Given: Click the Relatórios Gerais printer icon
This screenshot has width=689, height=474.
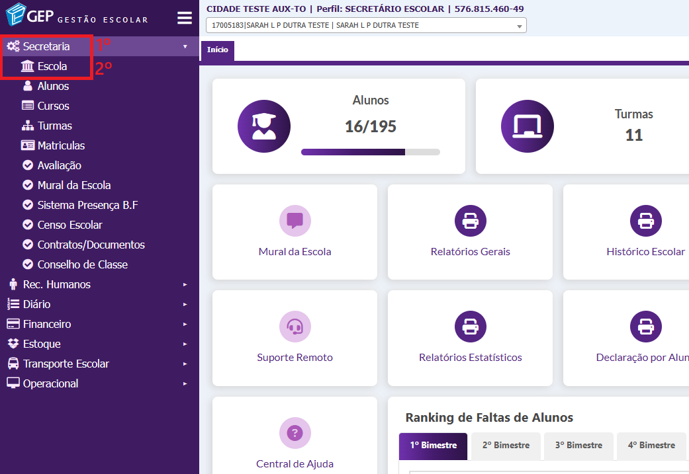Looking at the screenshot, I should [x=470, y=221].
